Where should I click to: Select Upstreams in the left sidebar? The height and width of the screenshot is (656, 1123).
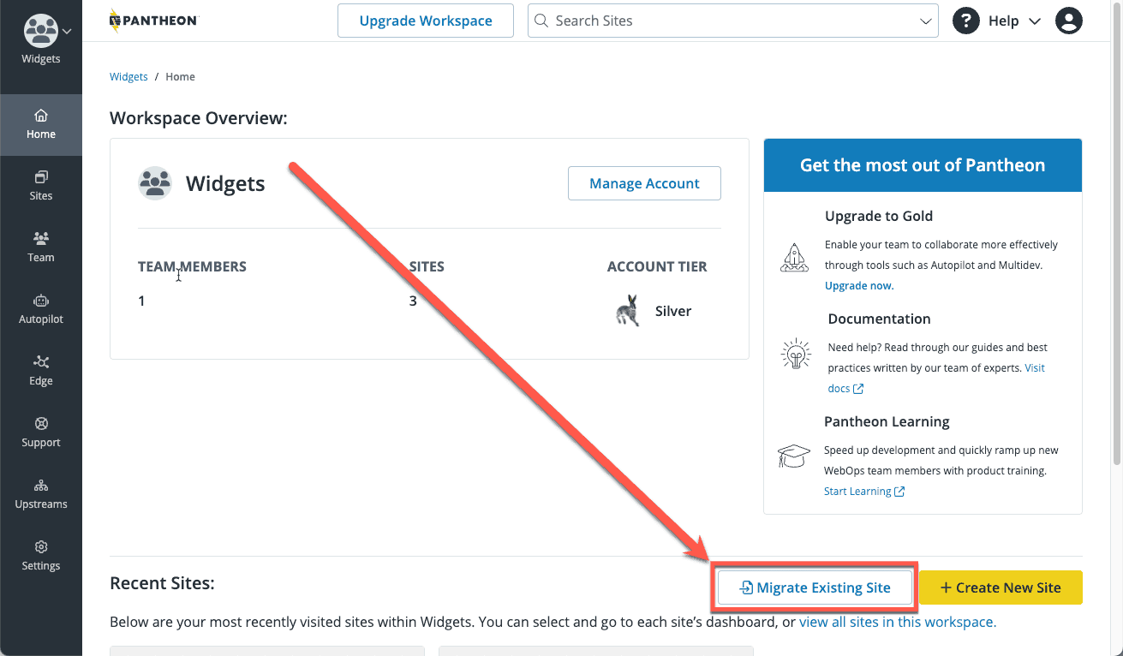(x=40, y=494)
